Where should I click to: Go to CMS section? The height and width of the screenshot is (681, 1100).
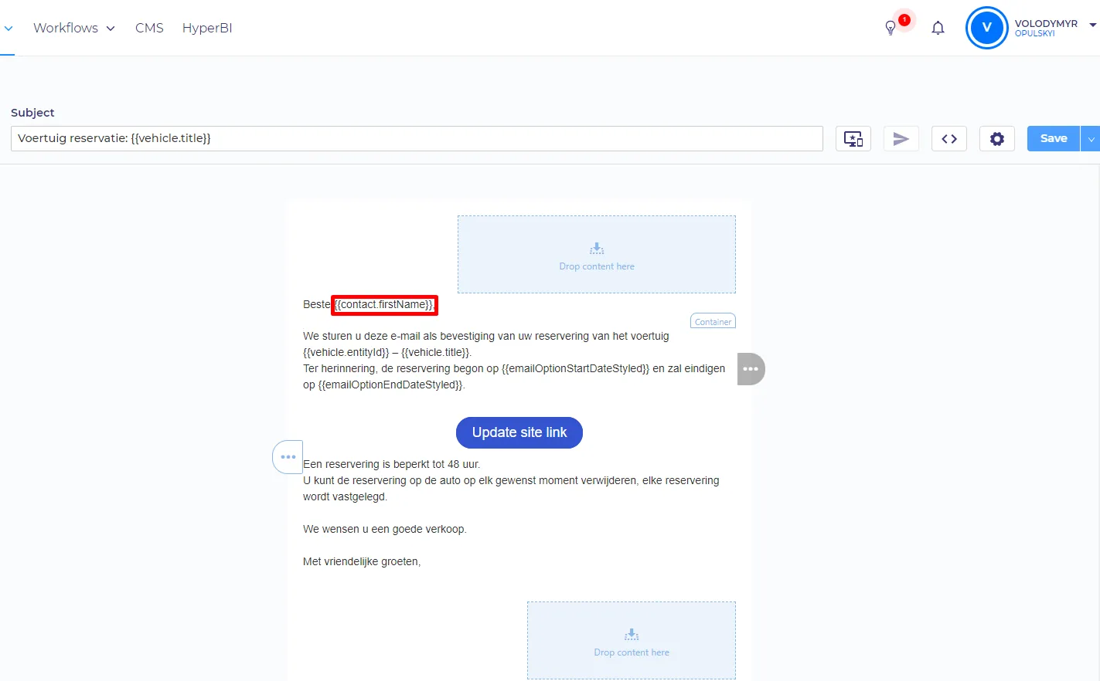tap(149, 28)
